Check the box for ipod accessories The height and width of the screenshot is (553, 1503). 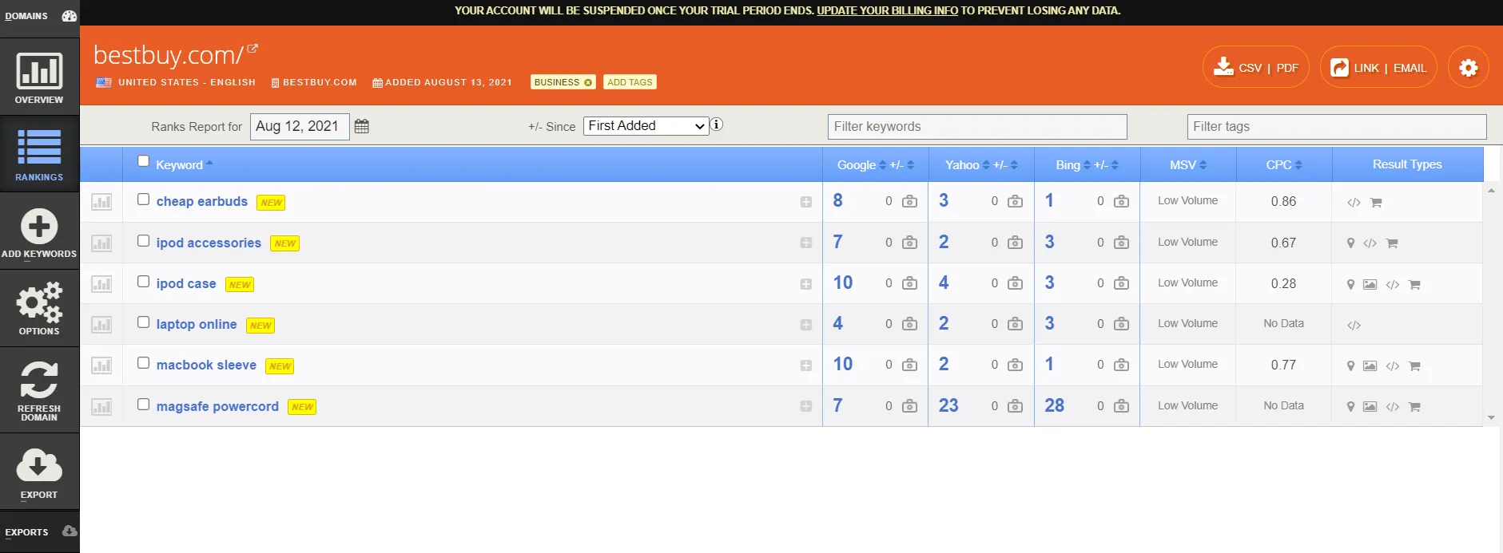(x=143, y=241)
